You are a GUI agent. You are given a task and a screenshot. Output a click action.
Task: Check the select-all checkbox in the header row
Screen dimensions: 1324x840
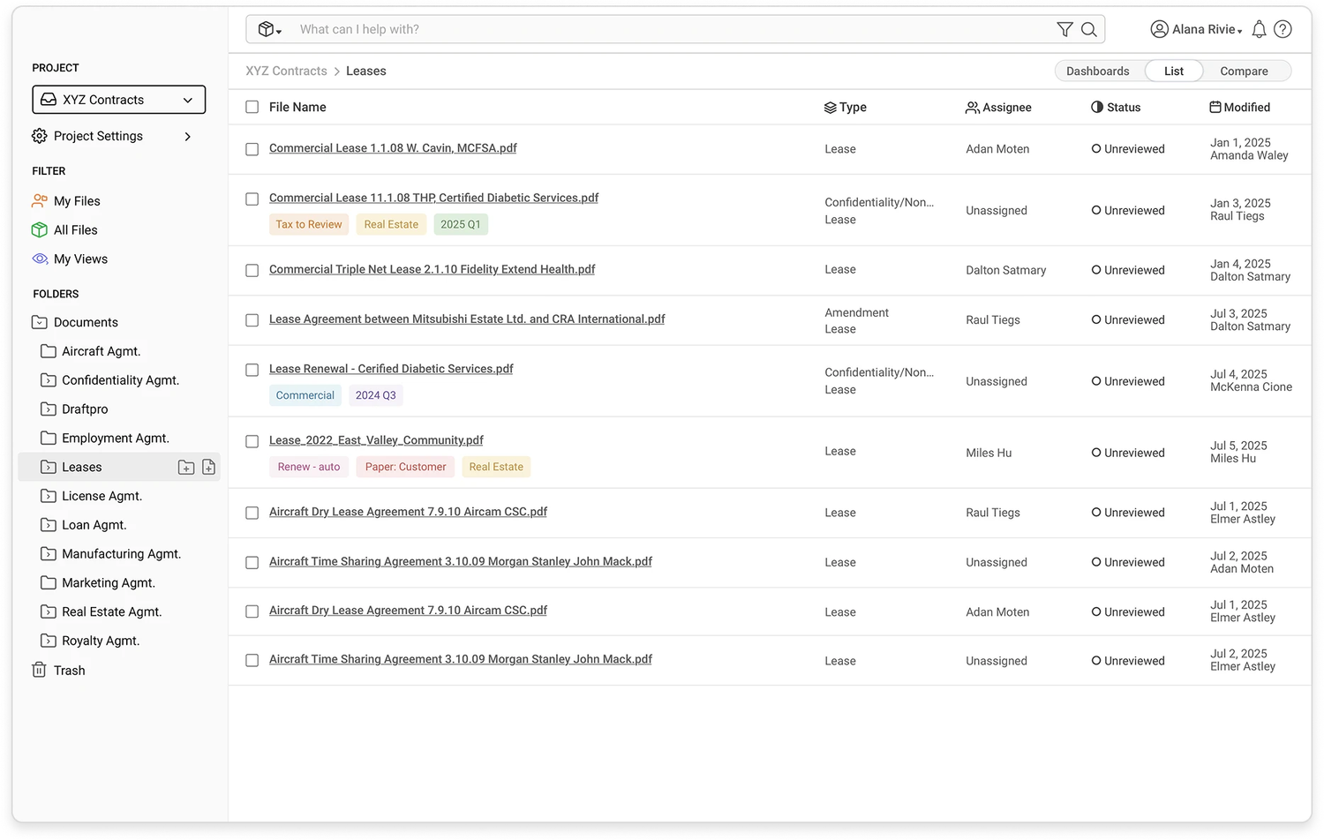pos(252,107)
